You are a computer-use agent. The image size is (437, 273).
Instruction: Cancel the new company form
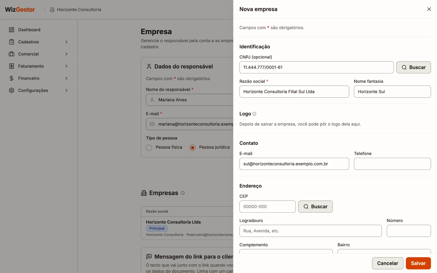pos(388,263)
